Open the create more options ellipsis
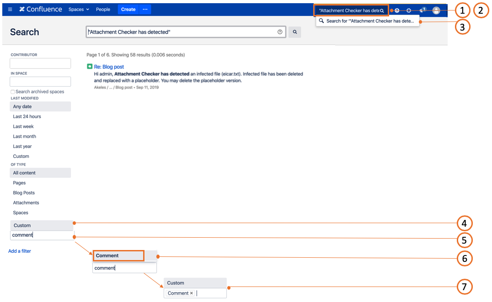The height and width of the screenshot is (302, 492). (x=145, y=10)
